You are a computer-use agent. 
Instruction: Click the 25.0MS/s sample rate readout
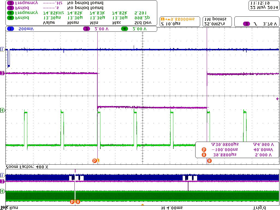(x=214, y=24)
